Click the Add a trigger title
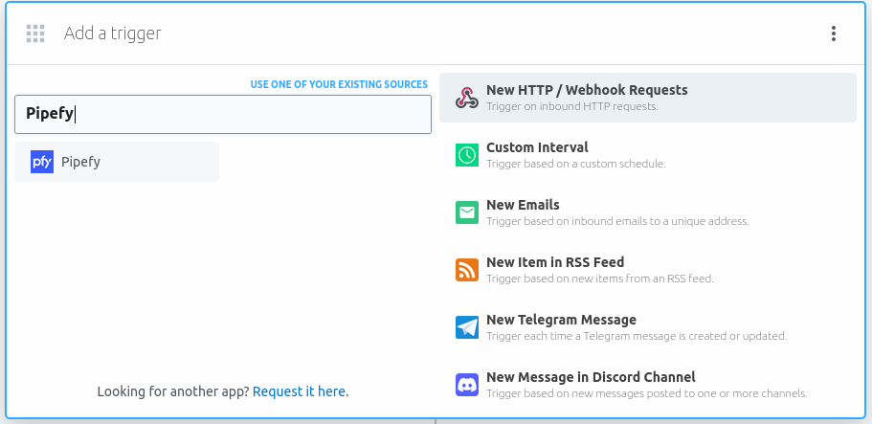Screen dimensions: 872x424 112,33
